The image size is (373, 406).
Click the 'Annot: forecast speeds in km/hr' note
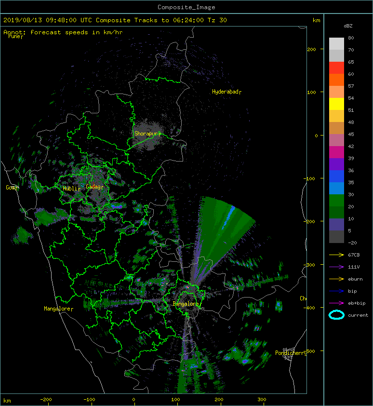(63, 32)
